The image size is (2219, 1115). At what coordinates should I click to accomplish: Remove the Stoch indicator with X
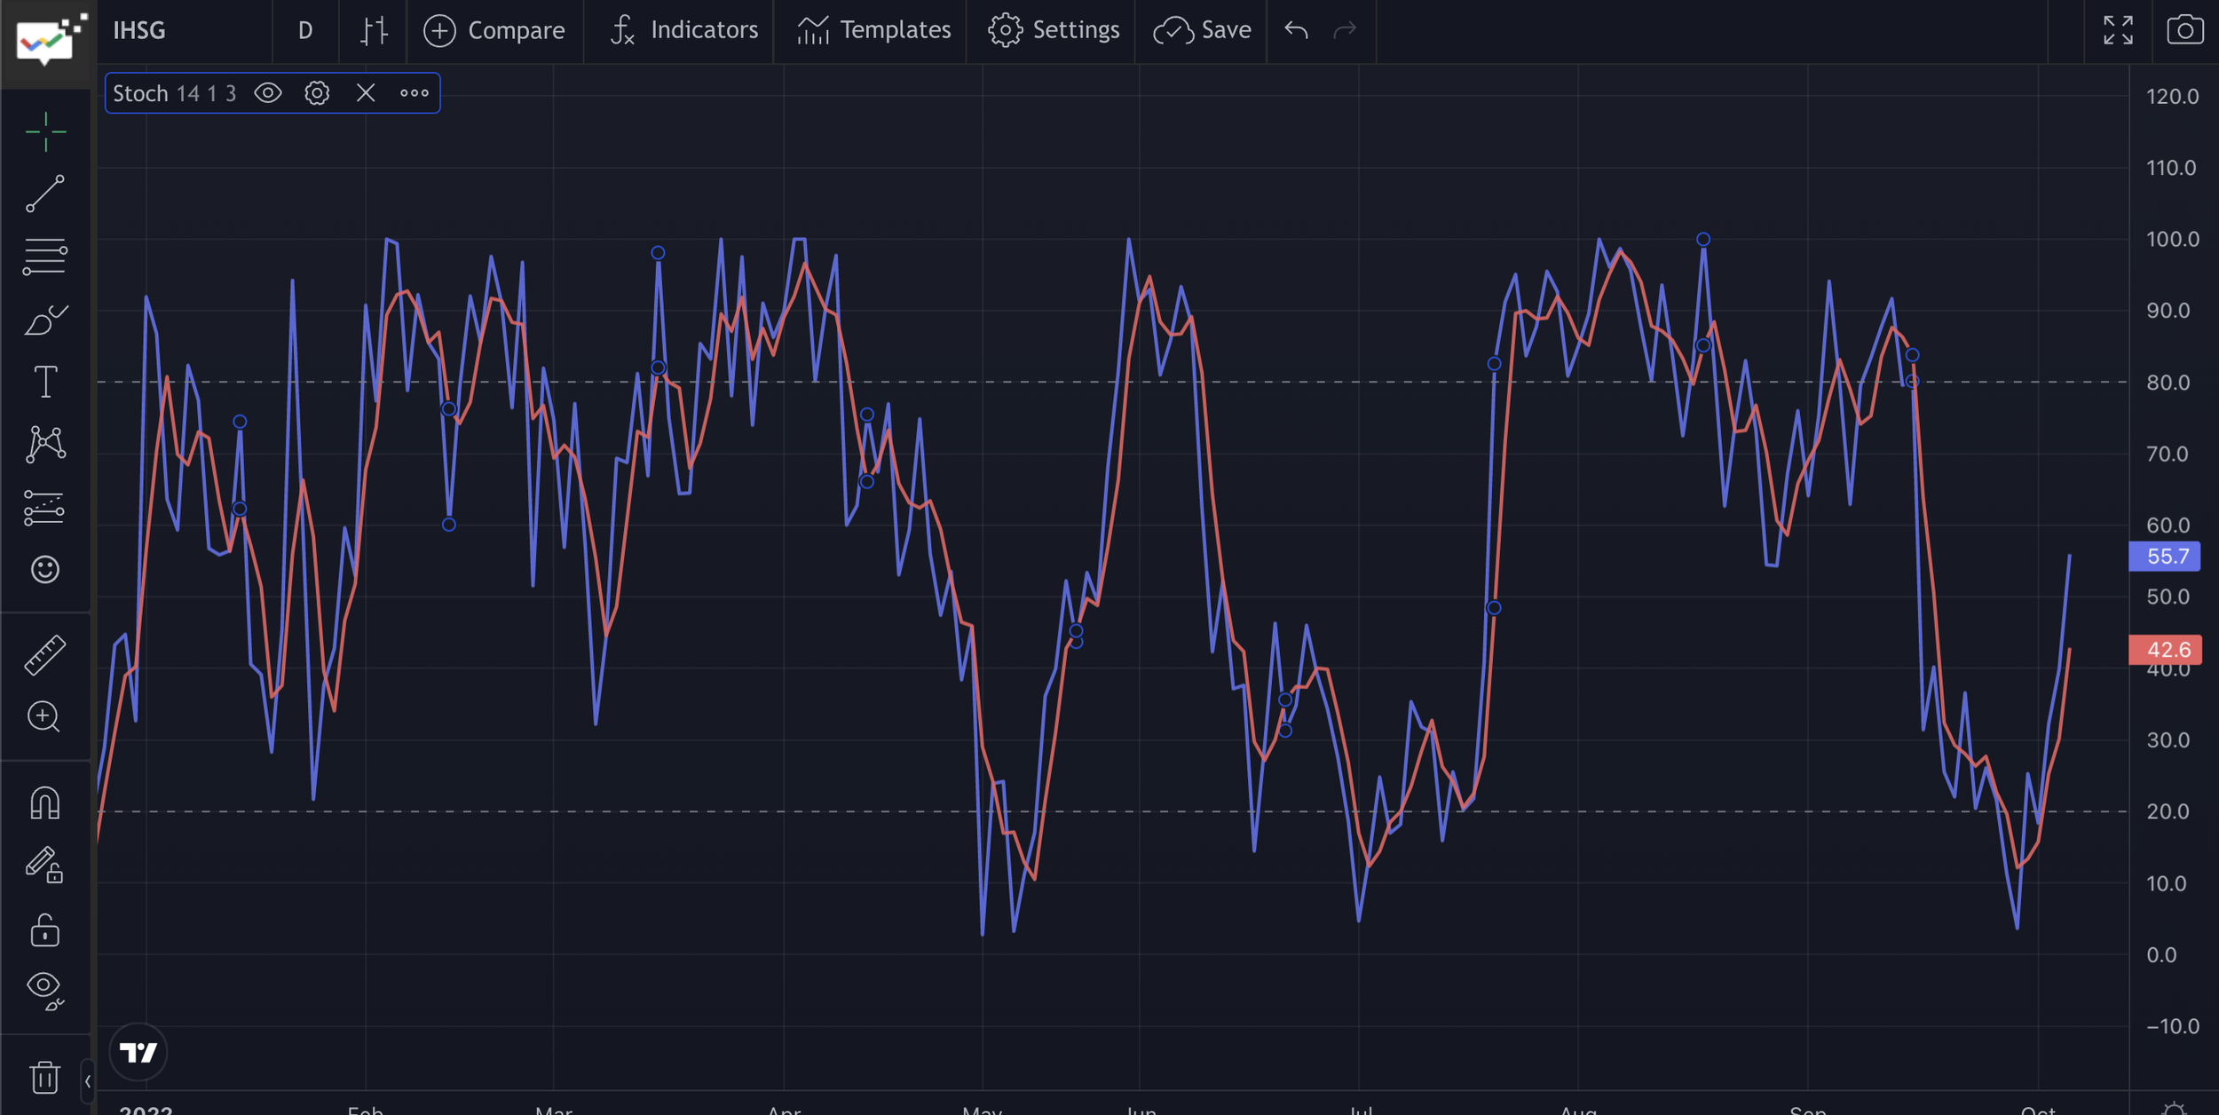coord(365,92)
